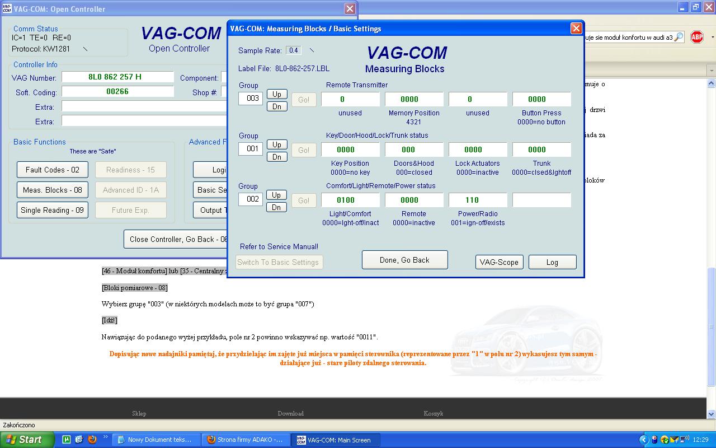The height and width of the screenshot is (448, 716).
Task: Click the Group 001 number field
Action: [251, 148]
